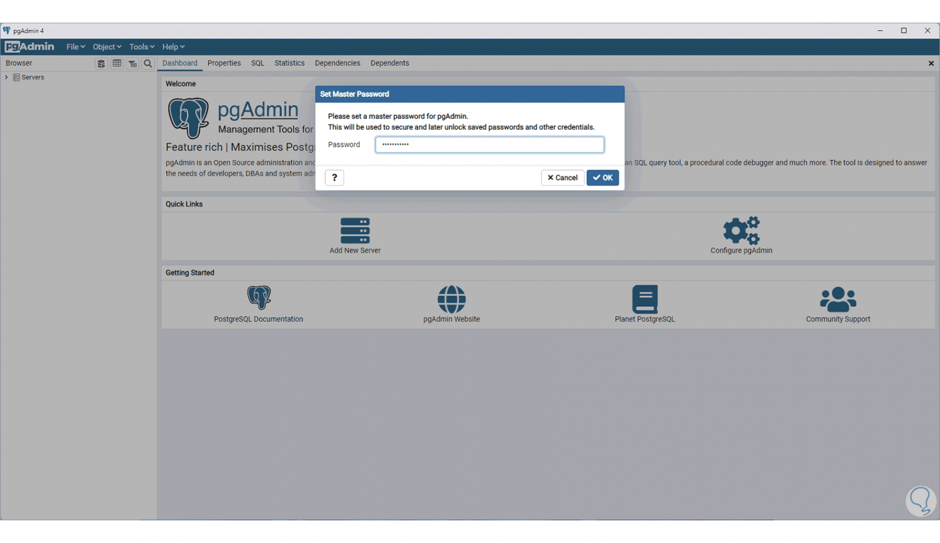Click the Servers tree node icon
Screen dimensions: 940x543
17,77
